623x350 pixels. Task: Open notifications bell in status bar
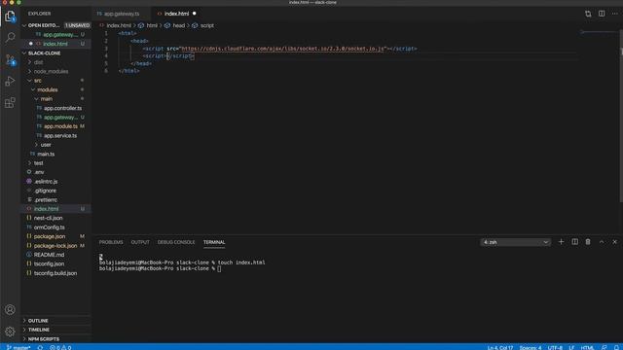[616, 347]
